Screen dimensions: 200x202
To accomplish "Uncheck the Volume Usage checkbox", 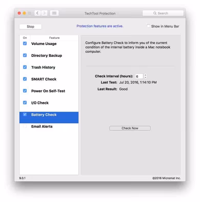I will pyautogui.click(x=25, y=43).
